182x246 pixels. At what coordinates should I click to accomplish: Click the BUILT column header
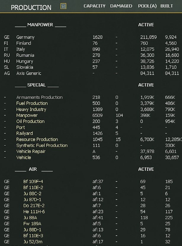click(167, 6)
